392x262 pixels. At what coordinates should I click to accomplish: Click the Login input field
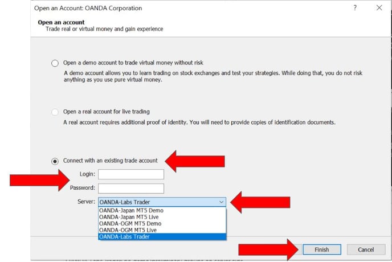[x=131, y=174]
